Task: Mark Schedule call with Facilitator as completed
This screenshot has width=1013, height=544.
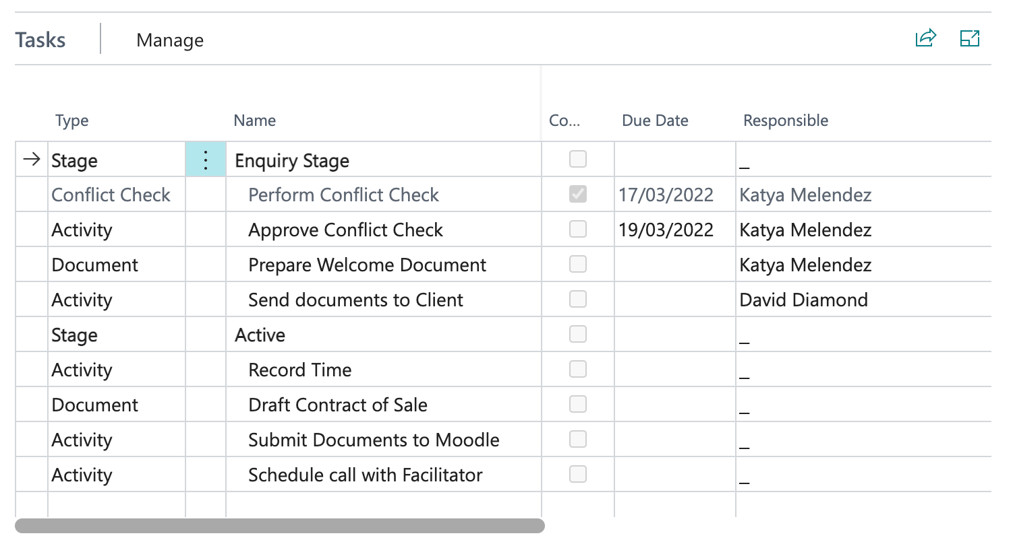Action: point(578,475)
